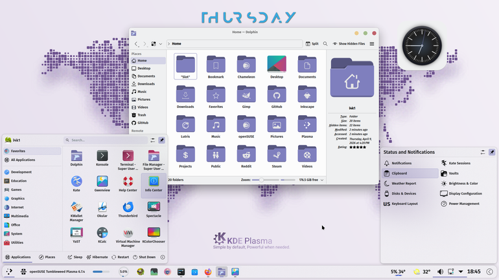Click the Restart button
499x280 pixels.
121,257
